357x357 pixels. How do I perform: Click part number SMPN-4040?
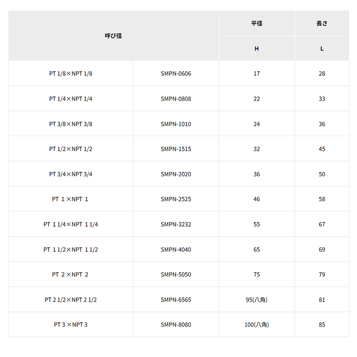[176, 249]
